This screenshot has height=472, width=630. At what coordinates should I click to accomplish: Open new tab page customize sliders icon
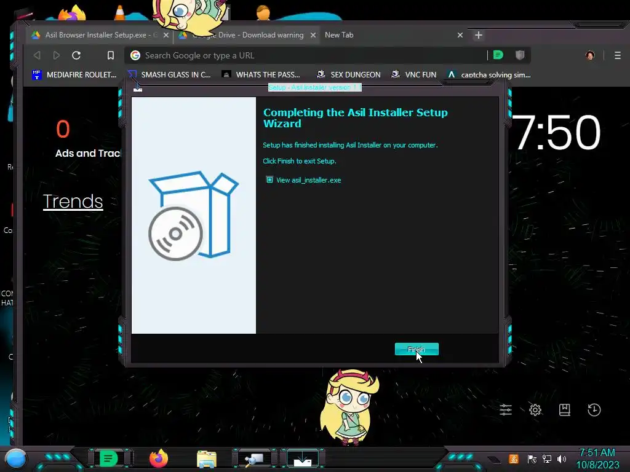point(506,410)
